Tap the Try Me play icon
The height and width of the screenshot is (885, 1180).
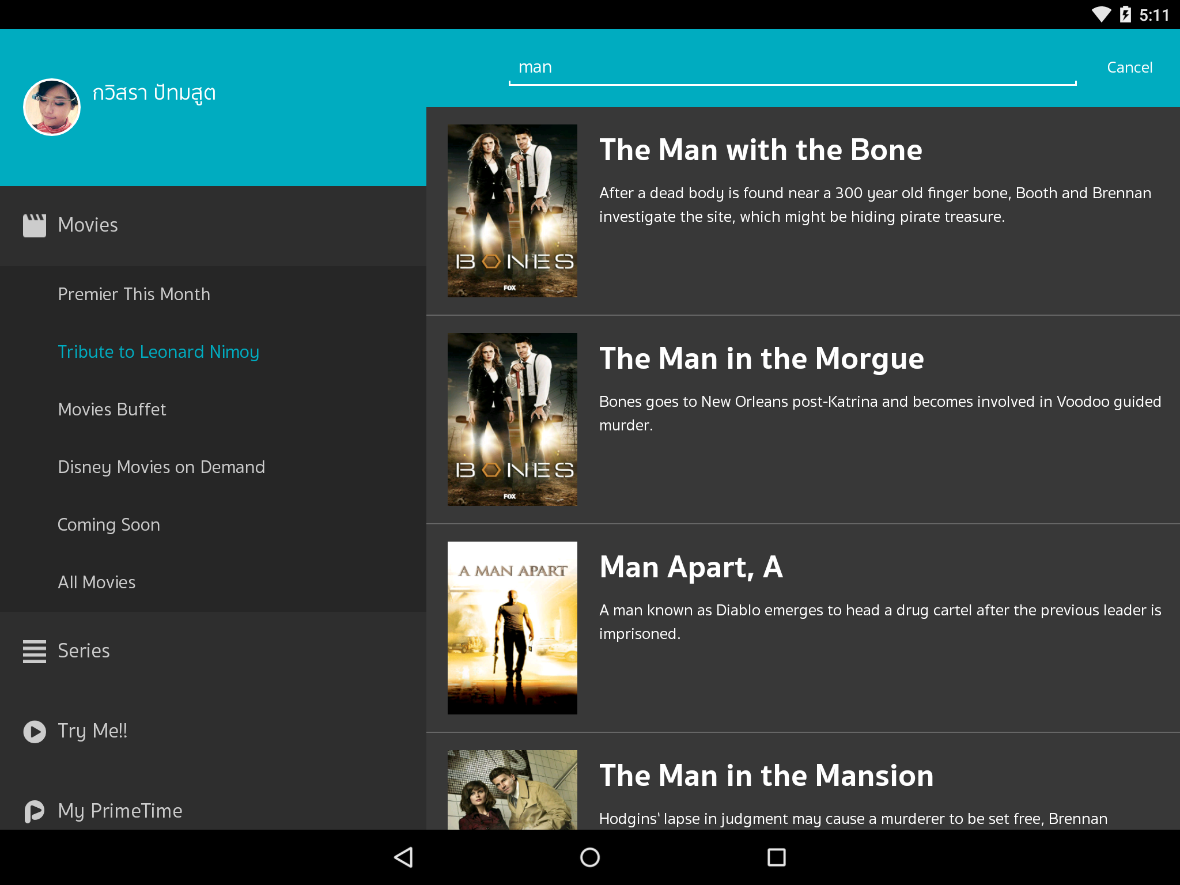point(35,731)
